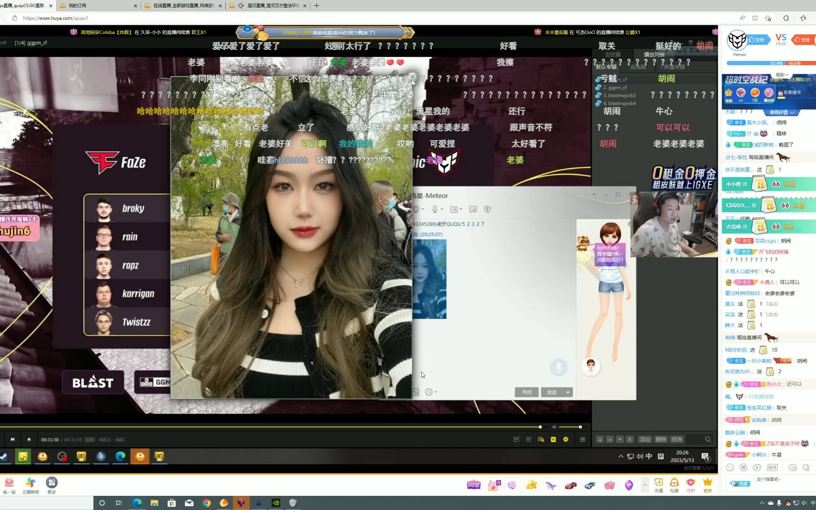The width and height of the screenshot is (816, 510).
Task: Expand 查看详情 in the event banner
Action: coord(782,112)
